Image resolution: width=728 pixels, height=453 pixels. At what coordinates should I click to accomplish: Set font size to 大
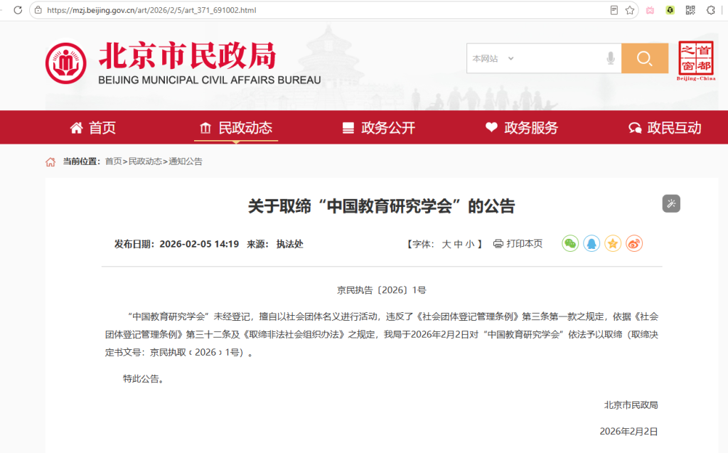tap(446, 244)
